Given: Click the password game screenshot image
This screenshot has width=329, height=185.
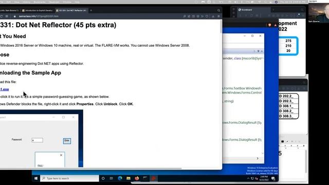Looking at the screenshot, I should click(x=42, y=138).
